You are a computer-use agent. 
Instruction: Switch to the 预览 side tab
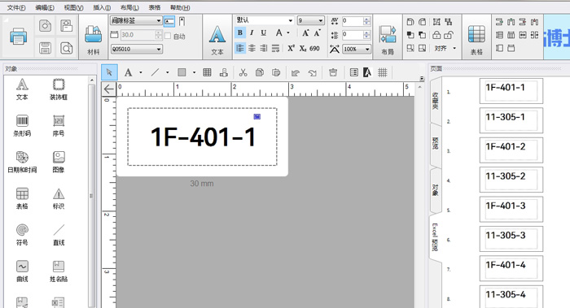[435, 143]
